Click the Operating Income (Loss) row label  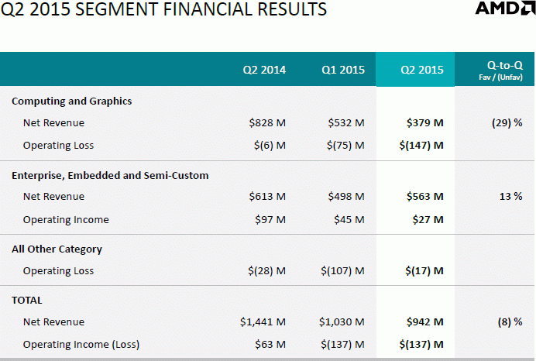pos(81,344)
